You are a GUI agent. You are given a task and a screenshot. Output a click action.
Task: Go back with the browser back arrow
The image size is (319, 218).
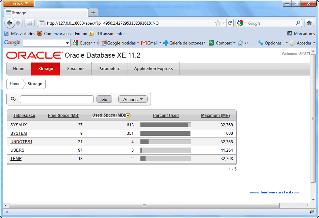tap(9, 23)
